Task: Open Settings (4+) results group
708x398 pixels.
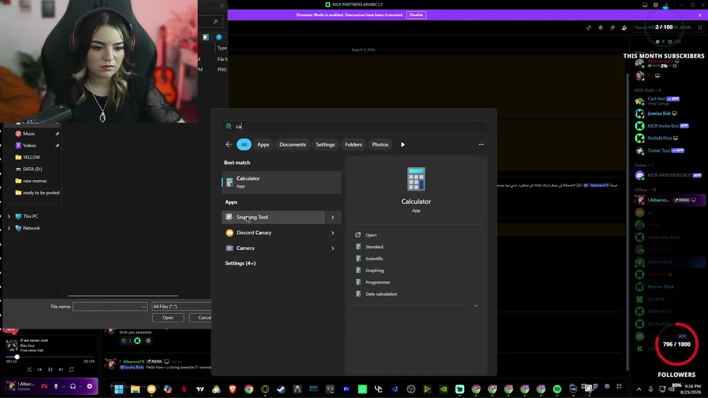Action: (240, 263)
